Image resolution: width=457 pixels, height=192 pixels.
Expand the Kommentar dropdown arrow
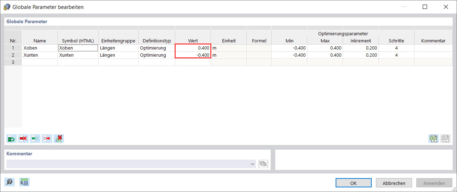coord(252,164)
